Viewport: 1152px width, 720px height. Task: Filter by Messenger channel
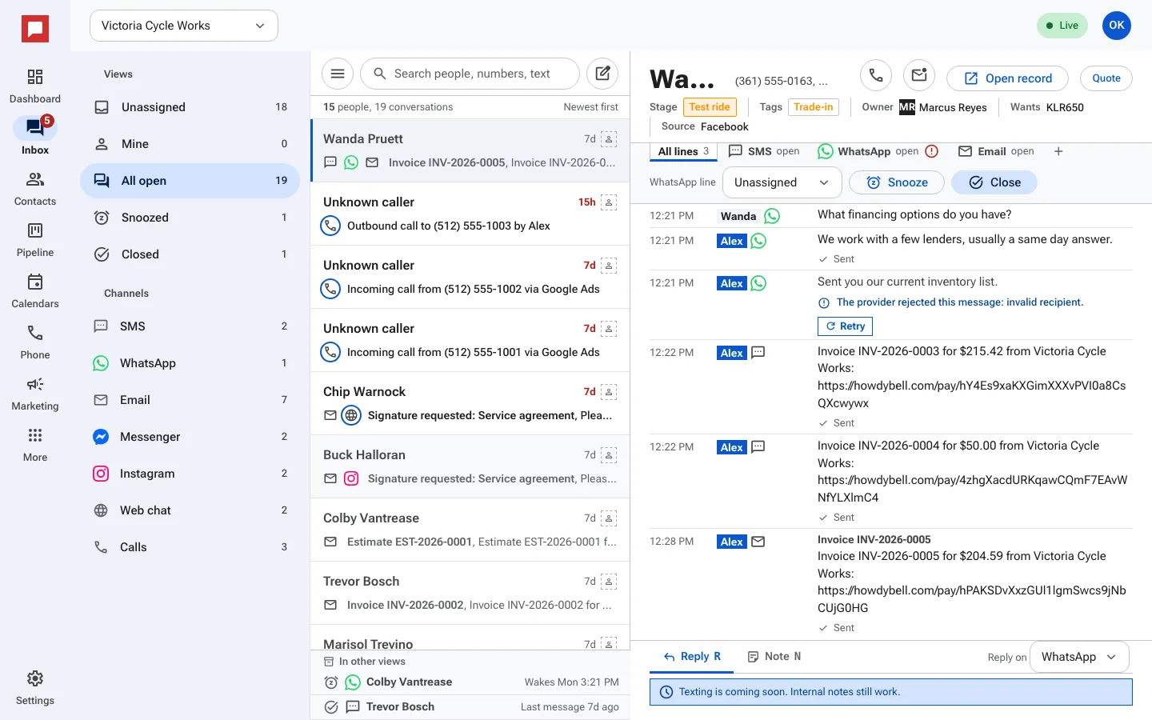pyautogui.click(x=190, y=437)
